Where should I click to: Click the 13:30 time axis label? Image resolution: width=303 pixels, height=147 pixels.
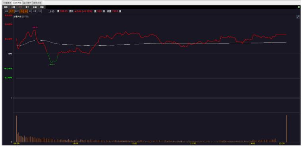(282, 143)
